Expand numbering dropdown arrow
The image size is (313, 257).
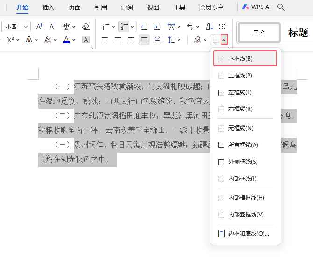point(132,27)
